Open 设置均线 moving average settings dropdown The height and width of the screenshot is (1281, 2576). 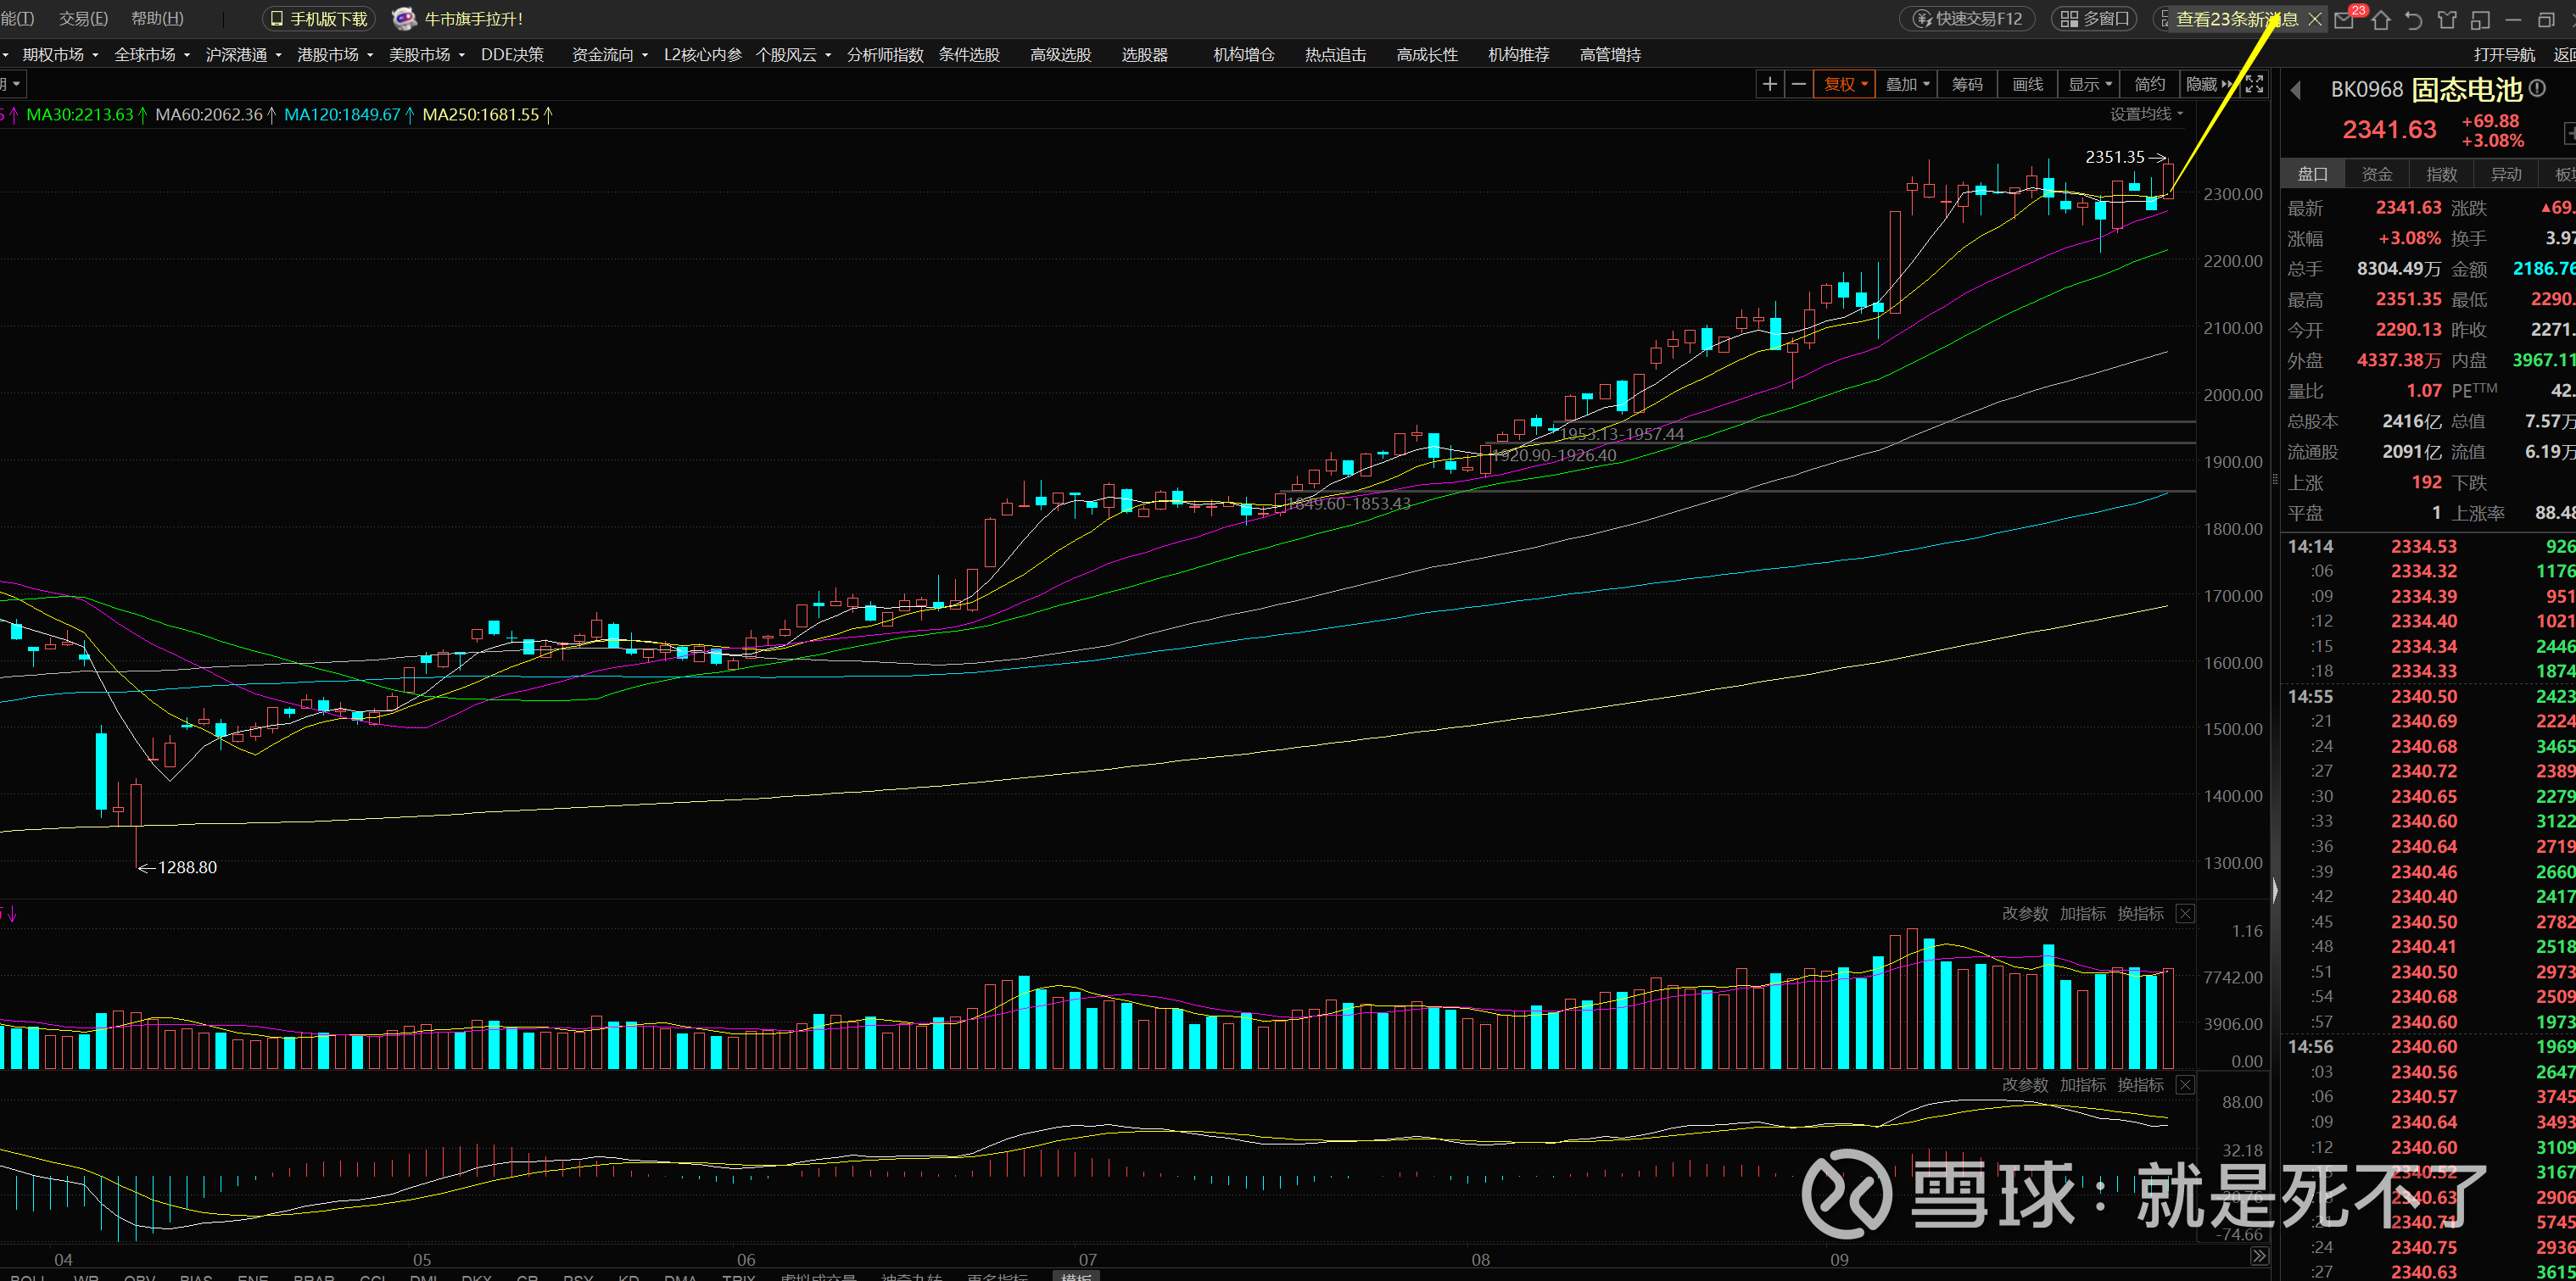click(2146, 114)
